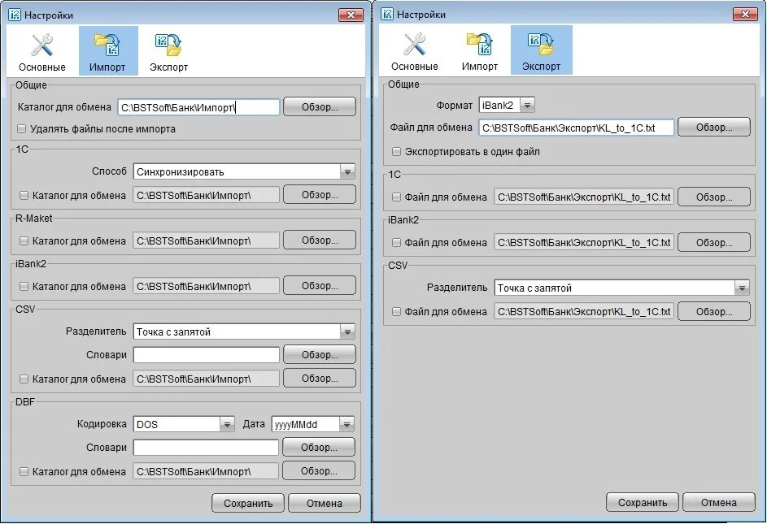Focus general import 'Каталог для обмена' path field

point(198,107)
